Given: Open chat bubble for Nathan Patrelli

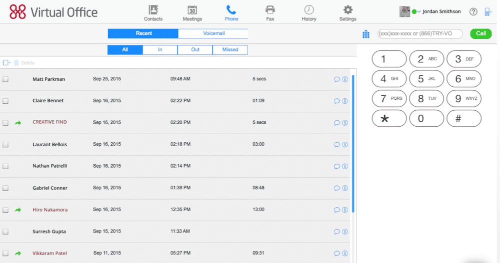Looking at the screenshot, I should [x=336, y=166].
